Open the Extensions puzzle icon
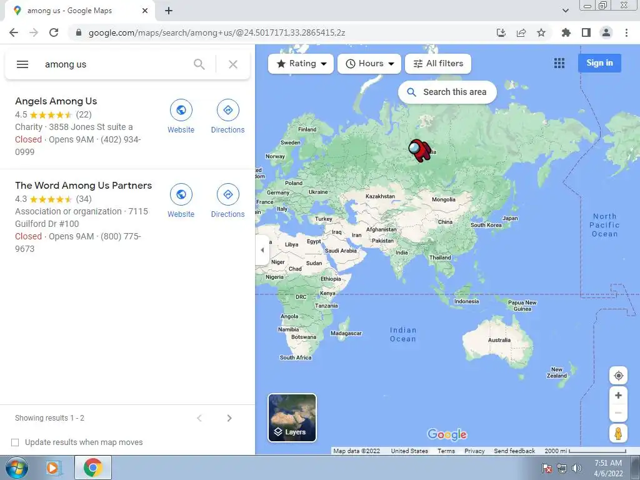640x480 pixels. point(566,32)
